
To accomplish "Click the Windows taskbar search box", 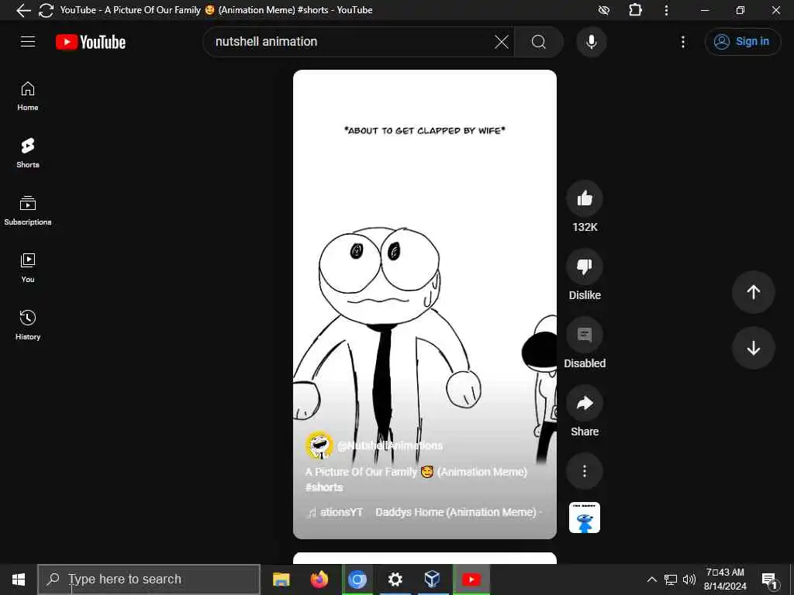I will pos(149,580).
